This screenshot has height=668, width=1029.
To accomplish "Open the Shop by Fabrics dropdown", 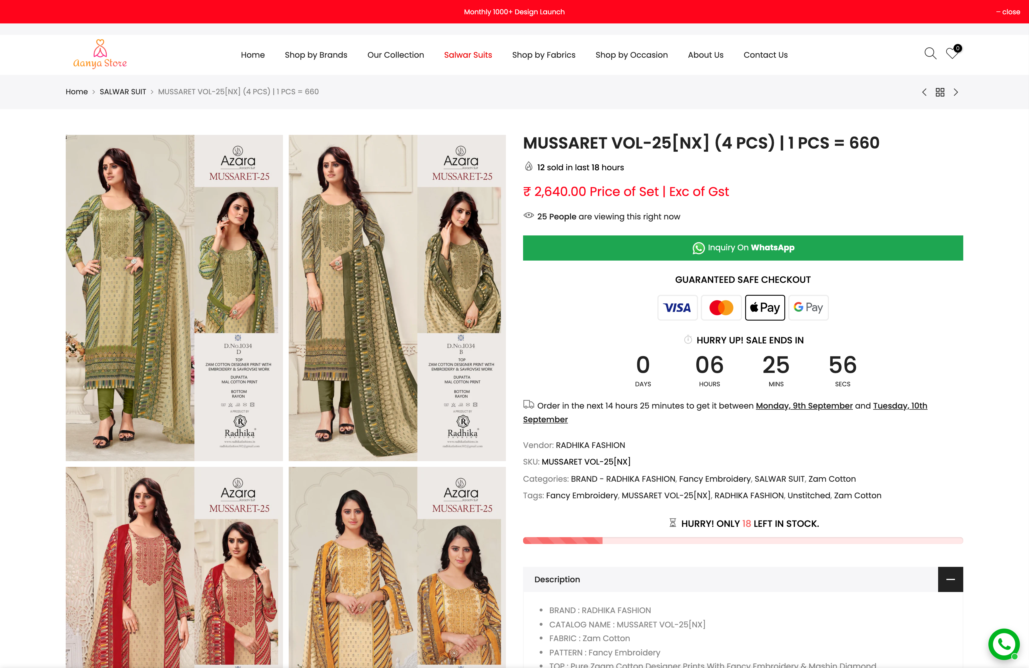I will point(544,55).
